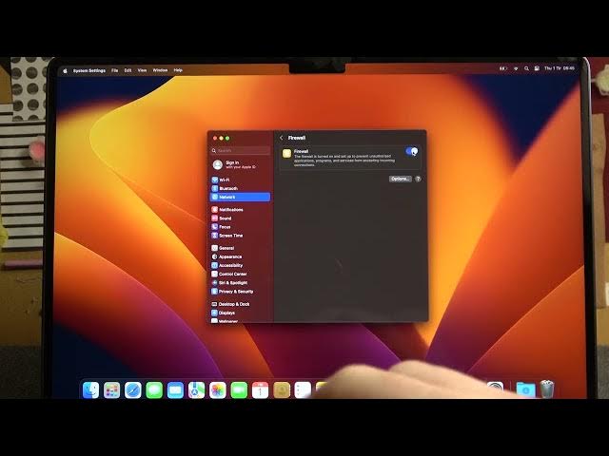Image resolution: width=609 pixels, height=456 pixels.
Task: Open Contacts from the Dock
Action: point(282,389)
